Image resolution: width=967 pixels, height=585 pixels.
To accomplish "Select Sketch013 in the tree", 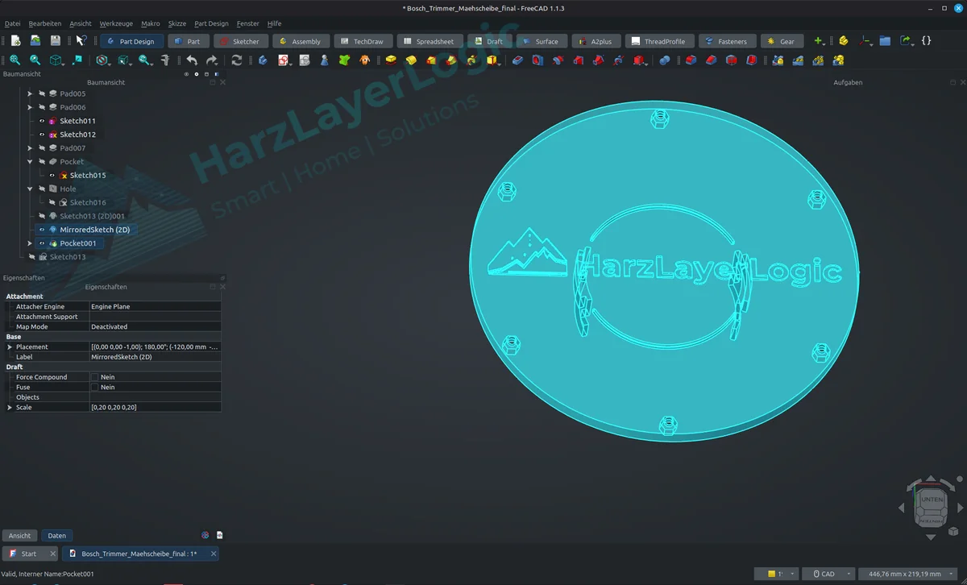I will [68, 257].
